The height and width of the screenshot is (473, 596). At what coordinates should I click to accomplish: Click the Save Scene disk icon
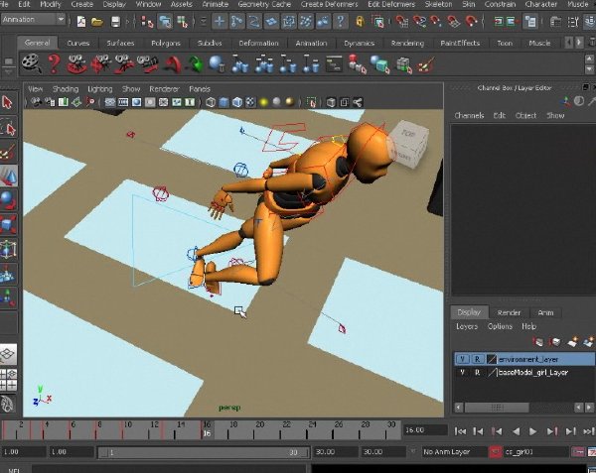115,22
